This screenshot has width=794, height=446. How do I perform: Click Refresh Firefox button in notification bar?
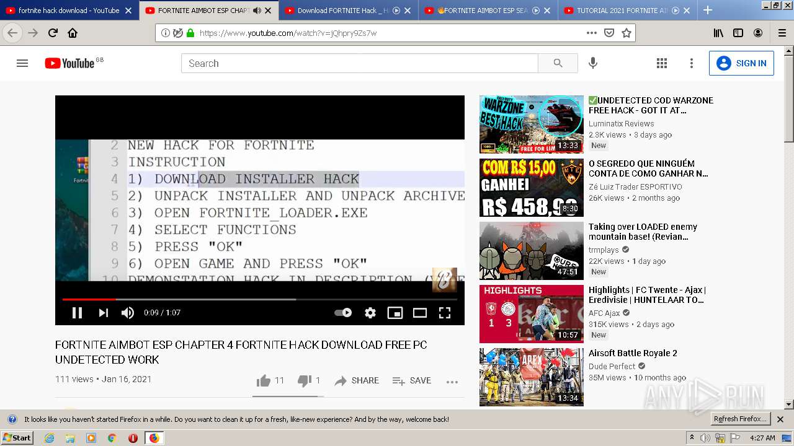pyautogui.click(x=740, y=419)
